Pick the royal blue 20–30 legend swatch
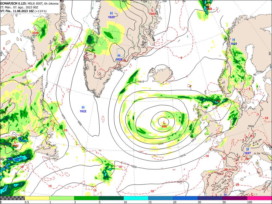The height and width of the screenshot is (204, 272). pyautogui.click(x=185, y=198)
